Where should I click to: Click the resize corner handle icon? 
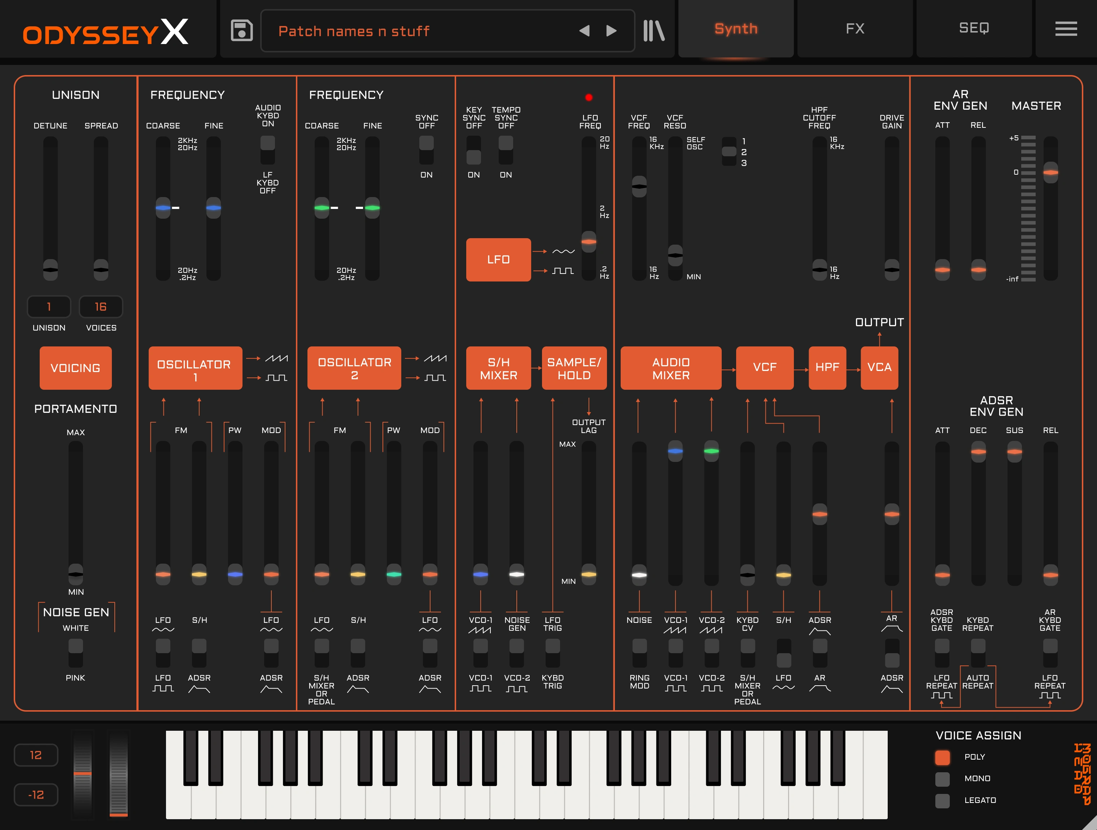click(1089, 822)
